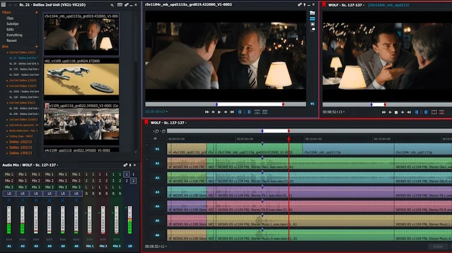The width and height of the screenshot is (452, 253).
Task: Open the Sc. 29 - Dailies 2nd Unit bin
Action: click(x=24, y=63)
